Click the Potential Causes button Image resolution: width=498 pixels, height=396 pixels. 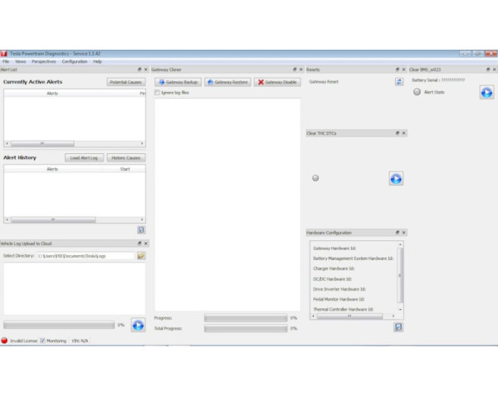tap(126, 82)
